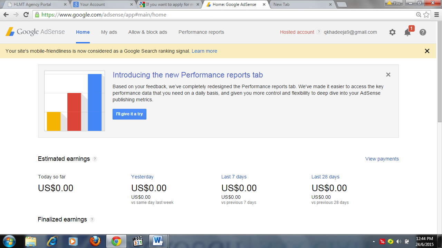This screenshot has width=442, height=248.
Task: Go forward in Chrome
Action: 16,15
